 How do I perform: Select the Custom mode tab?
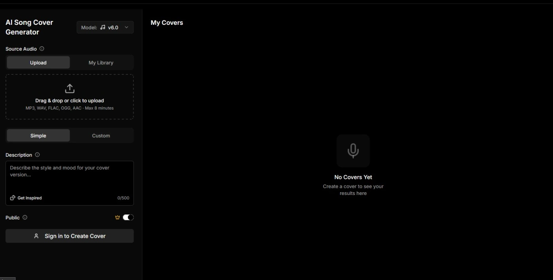point(101,135)
